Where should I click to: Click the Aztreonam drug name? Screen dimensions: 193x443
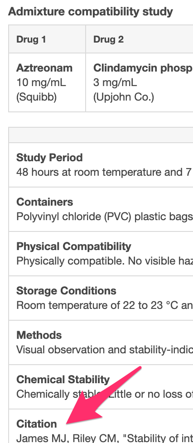tap(44, 68)
